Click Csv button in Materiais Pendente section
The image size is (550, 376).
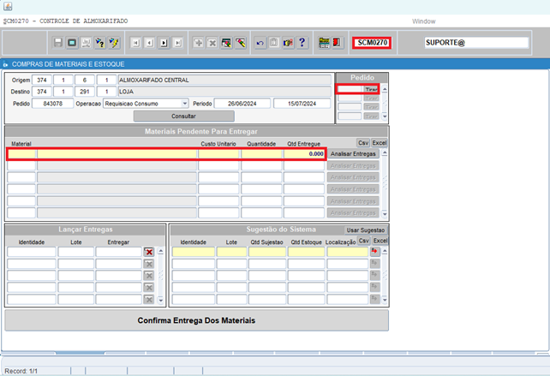pyautogui.click(x=363, y=143)
